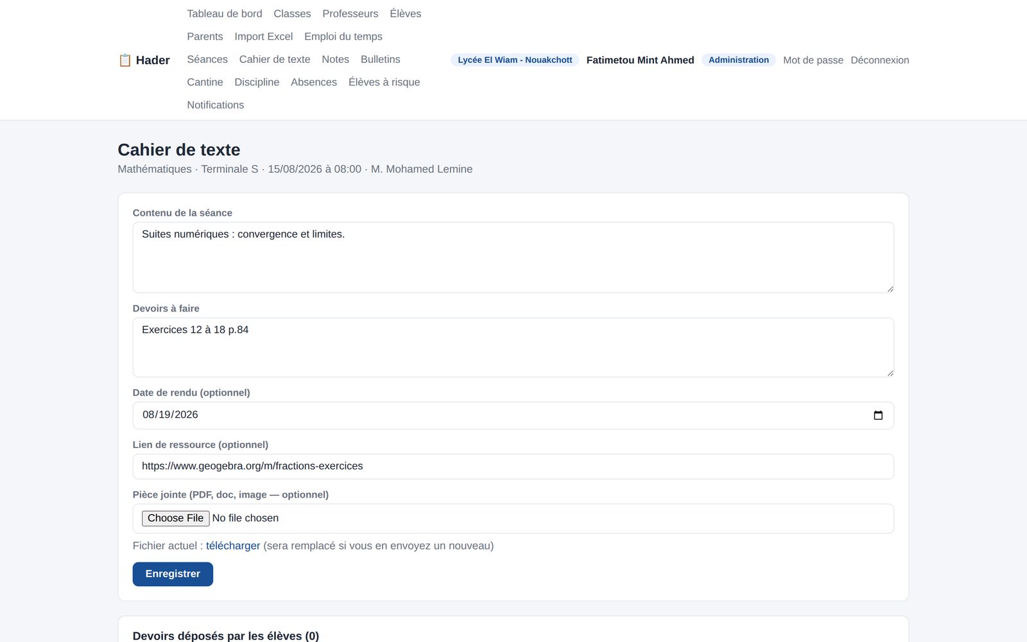
Task: Click the Devoirs déposés par les élèves heading
Action: coord(226,636)
